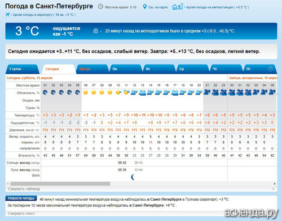Image resolution: width=282 pixels, height=221 pixels.
Task: Click Свернуть текст below the news
Action: tap(21, 213)
